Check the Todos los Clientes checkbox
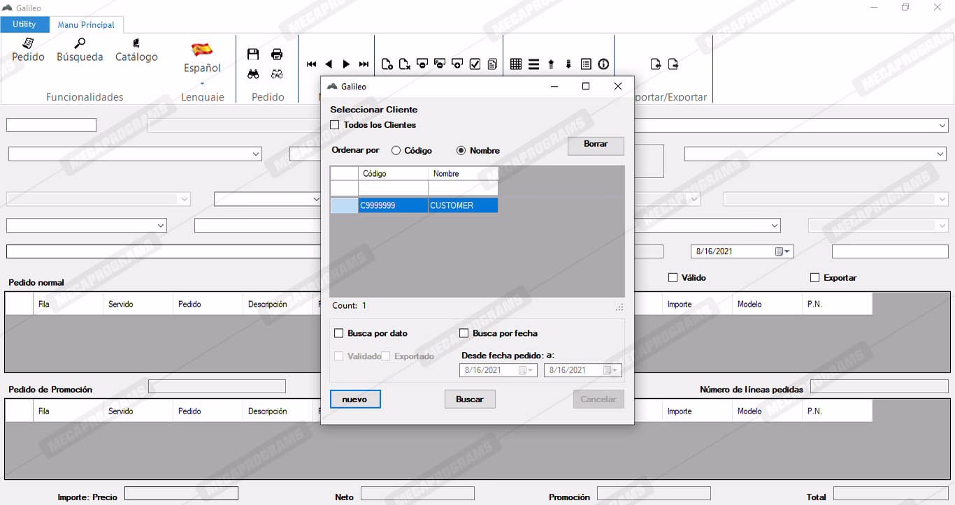This screenshot has height=505, width=955. pos(335,125)
